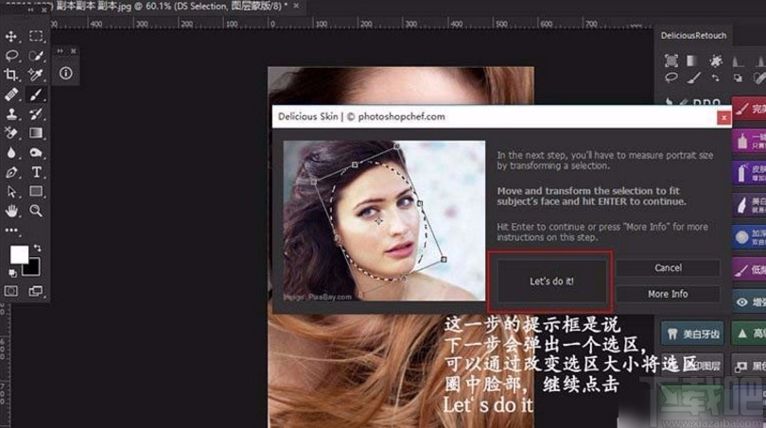Viewport: 766px width, 428px height.
Task: Click the 美白牙齿 teeth whitening button
Action: pyautogui.click(x=692, y=334)
